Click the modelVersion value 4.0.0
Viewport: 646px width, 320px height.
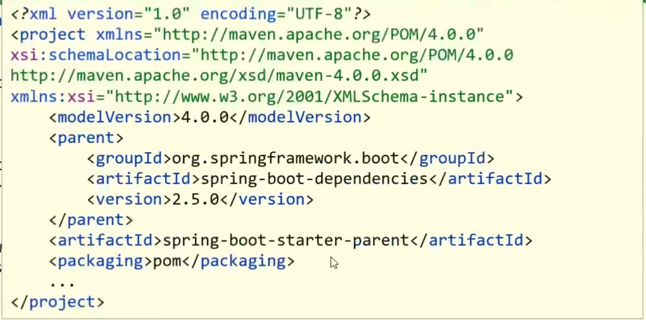click(x=205, y=117)
